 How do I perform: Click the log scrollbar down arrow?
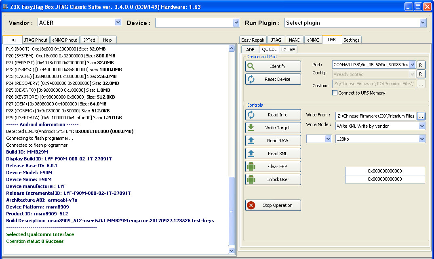pyautogui.click(x=232, y=251)
